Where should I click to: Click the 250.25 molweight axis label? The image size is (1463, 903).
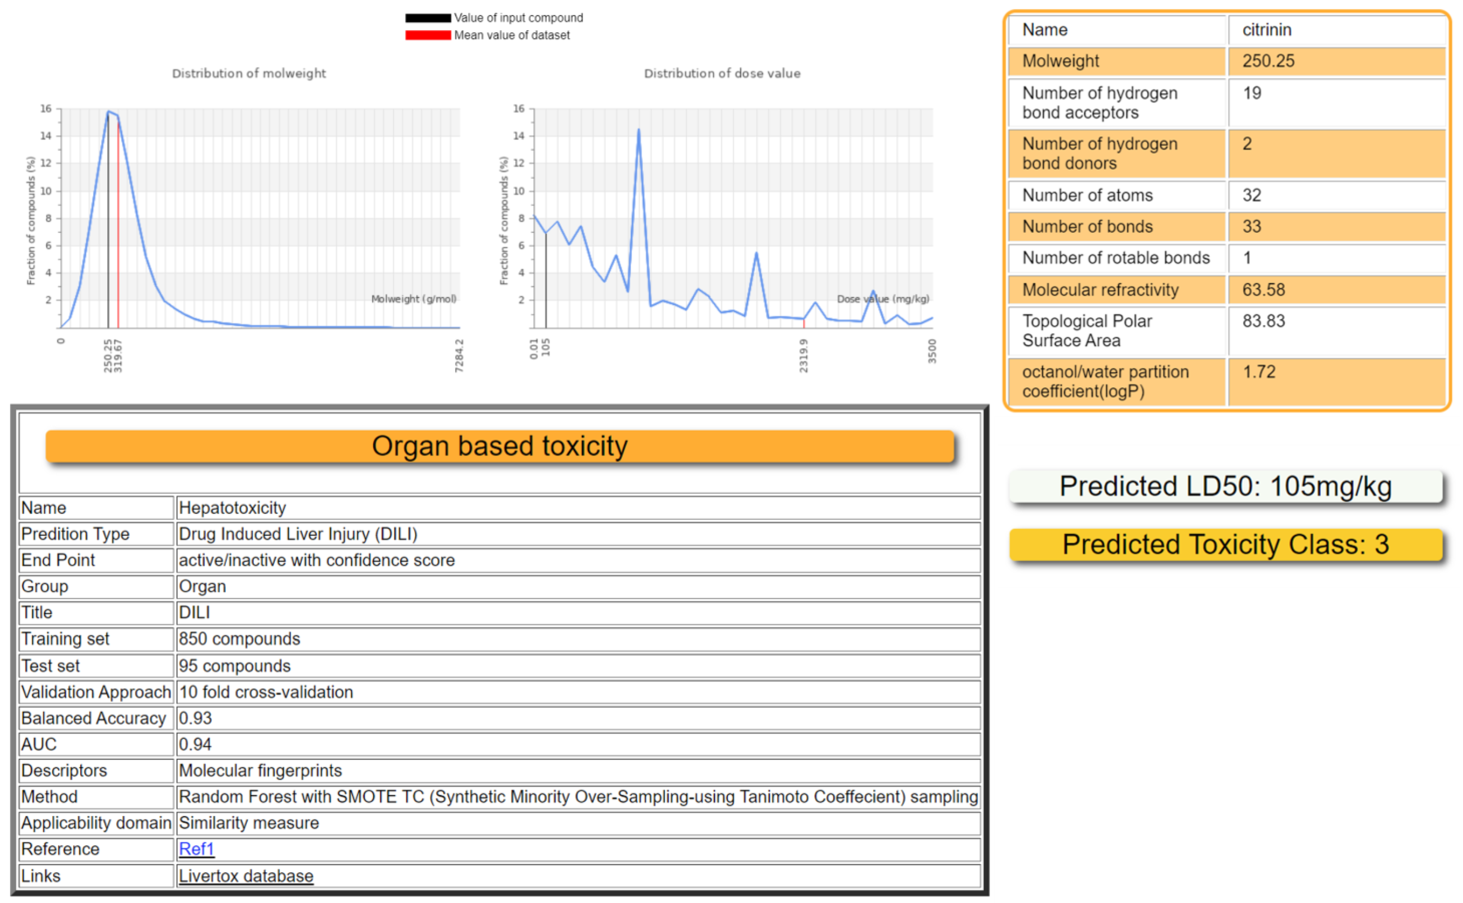[x=108, y=356]
